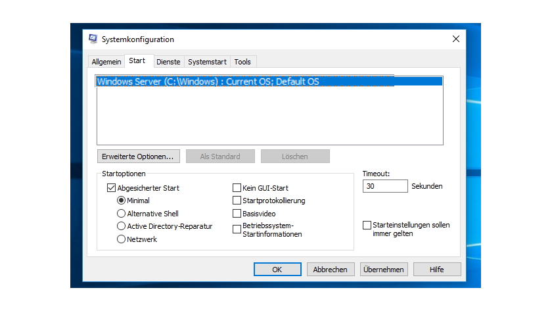Click the Löschen button
This screenshot has height=311, width=552.
click(295, 156)
